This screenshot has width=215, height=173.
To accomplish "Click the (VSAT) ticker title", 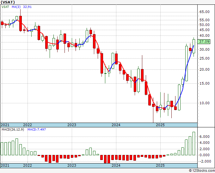I will click(8, 2).
